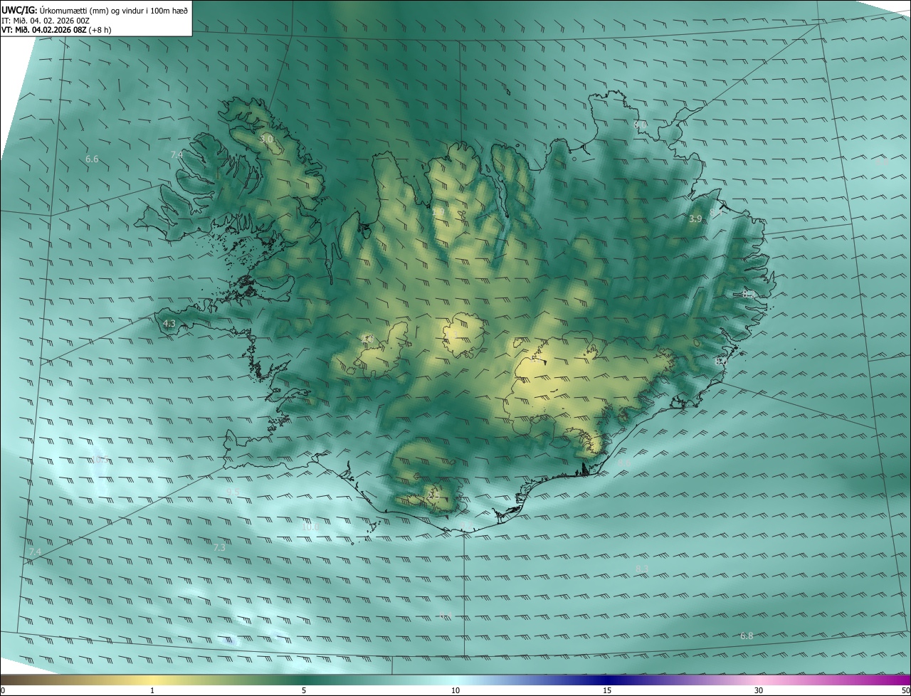Click the "9.5" value label

pos(233,492)
